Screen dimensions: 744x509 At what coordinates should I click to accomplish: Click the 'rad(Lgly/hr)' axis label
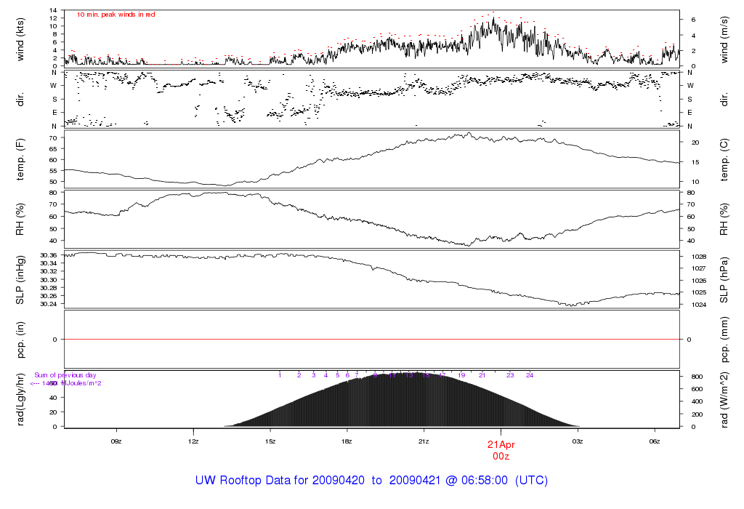(20, 400)
